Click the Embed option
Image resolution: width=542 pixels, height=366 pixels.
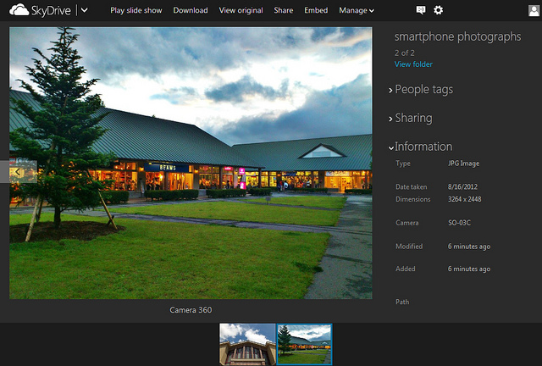[316, 10]
